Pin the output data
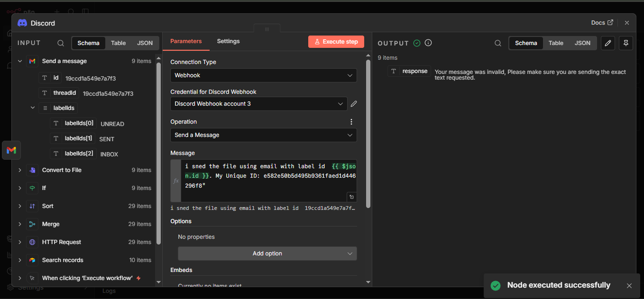Image resolution: width=644 pixels, height=299 pixels. [x=626, y=43]
